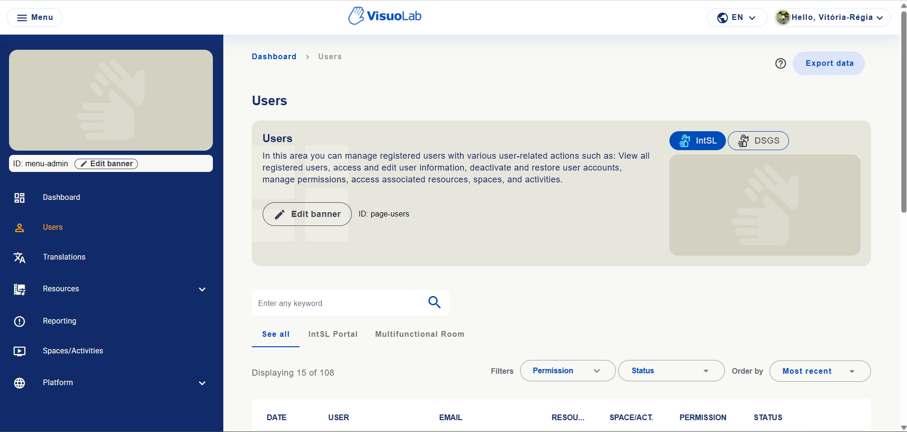Switch banner video to IntSL
The height and width of the screenshot is (432, 907).
697,141
